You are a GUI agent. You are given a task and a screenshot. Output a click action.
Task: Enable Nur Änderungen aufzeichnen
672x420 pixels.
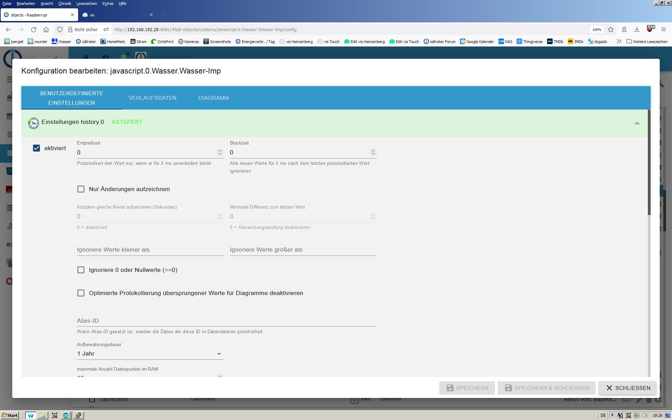tap(81, 189)
